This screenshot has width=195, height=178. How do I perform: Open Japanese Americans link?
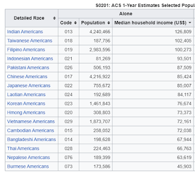pos(29,85)
